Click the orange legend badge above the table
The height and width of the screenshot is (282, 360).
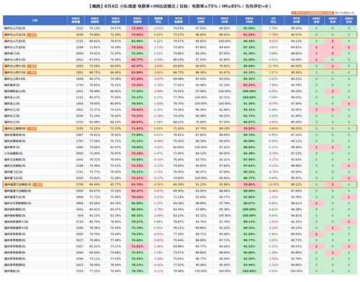point(312,13)
